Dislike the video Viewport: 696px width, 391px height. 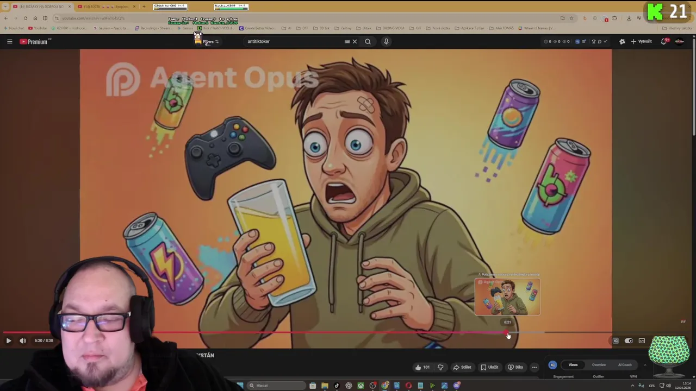pos(440,367)
